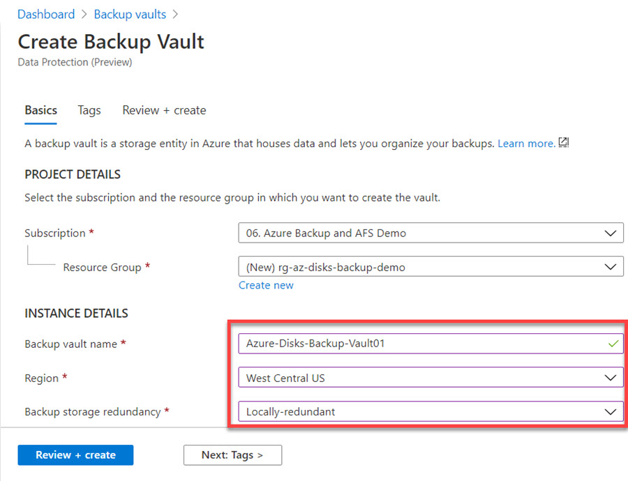Screen dimensions: 628x481
Task: Go to Backup vaults breadcrumb
Action: [130, 15]
